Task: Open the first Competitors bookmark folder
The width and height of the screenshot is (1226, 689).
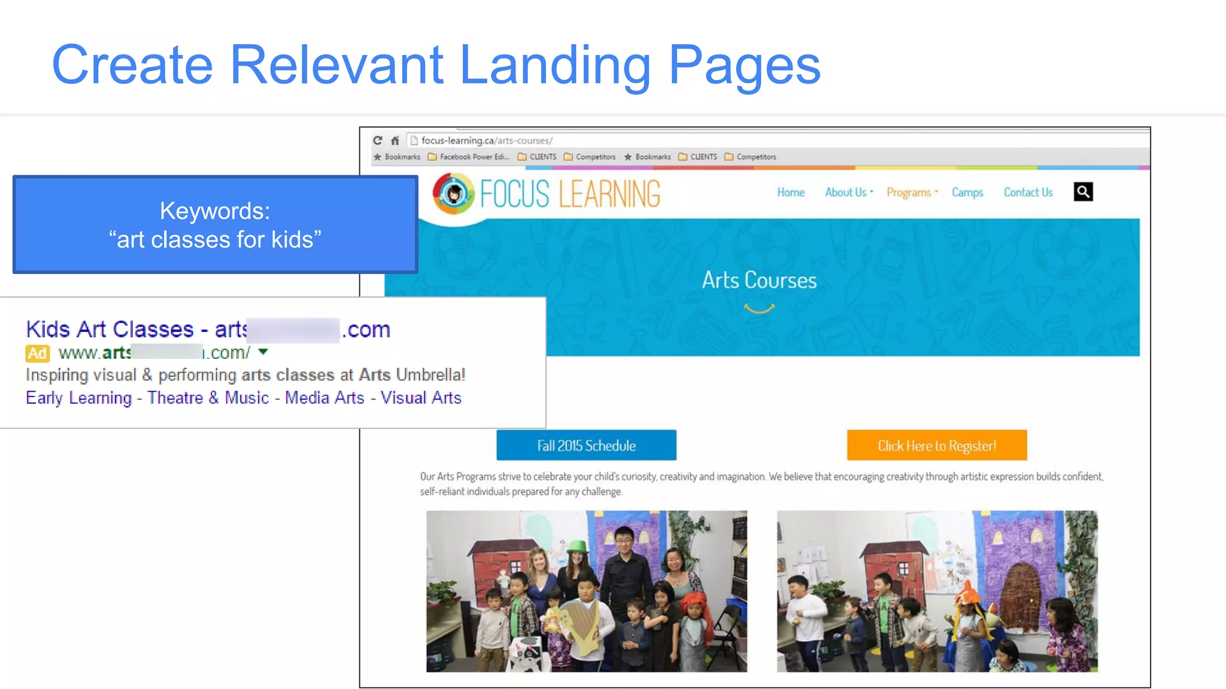Action: pyautogui.click(x=590, y=157)
